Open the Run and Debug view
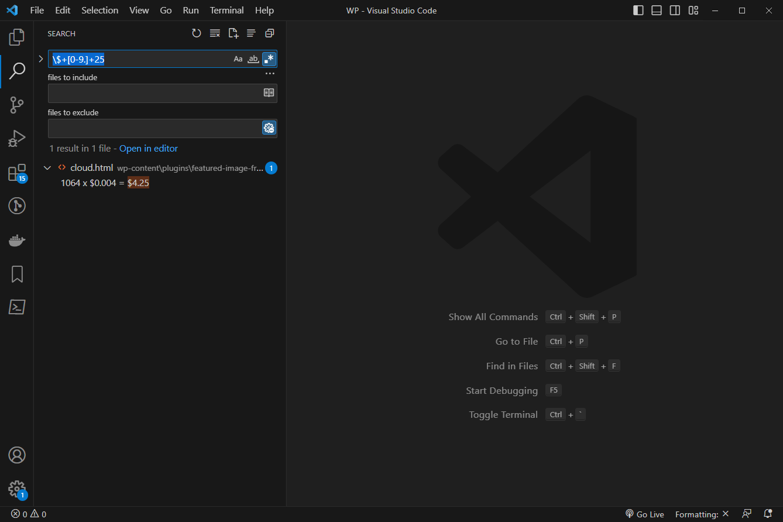Image resolution: width=783 pixels, height=522 pixels. pyautogui.click(x=17, y=139)
